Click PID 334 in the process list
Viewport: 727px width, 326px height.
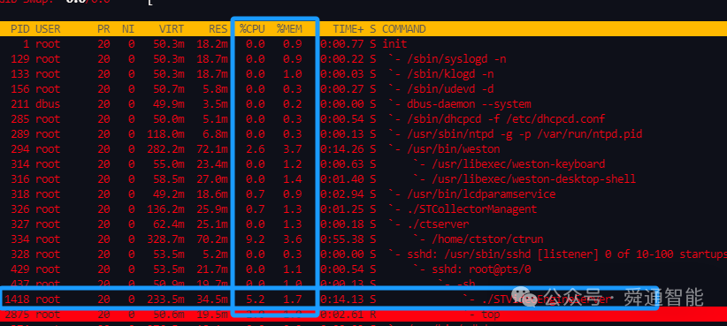[20, 239]
